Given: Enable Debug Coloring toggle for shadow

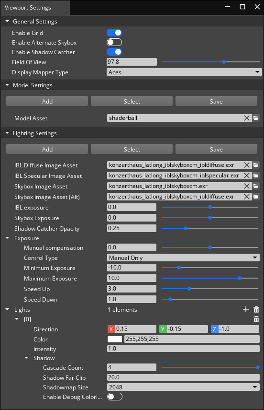Looking at the screenshot, I should click(x=115, y=397).
